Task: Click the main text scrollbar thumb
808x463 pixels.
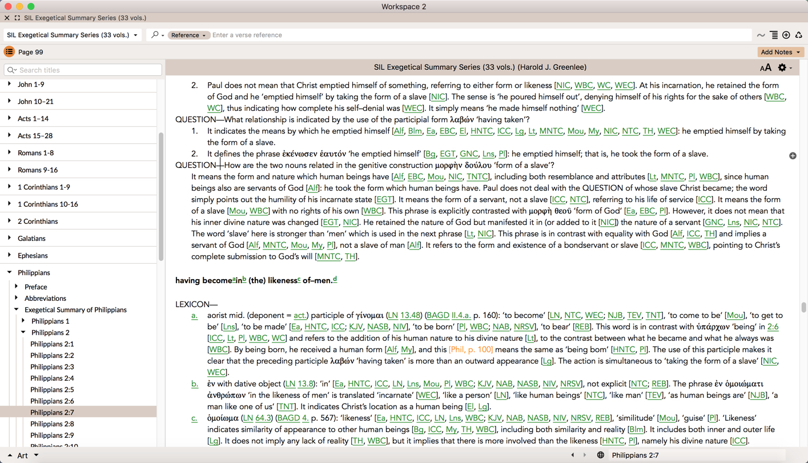Action: [803, 307]
